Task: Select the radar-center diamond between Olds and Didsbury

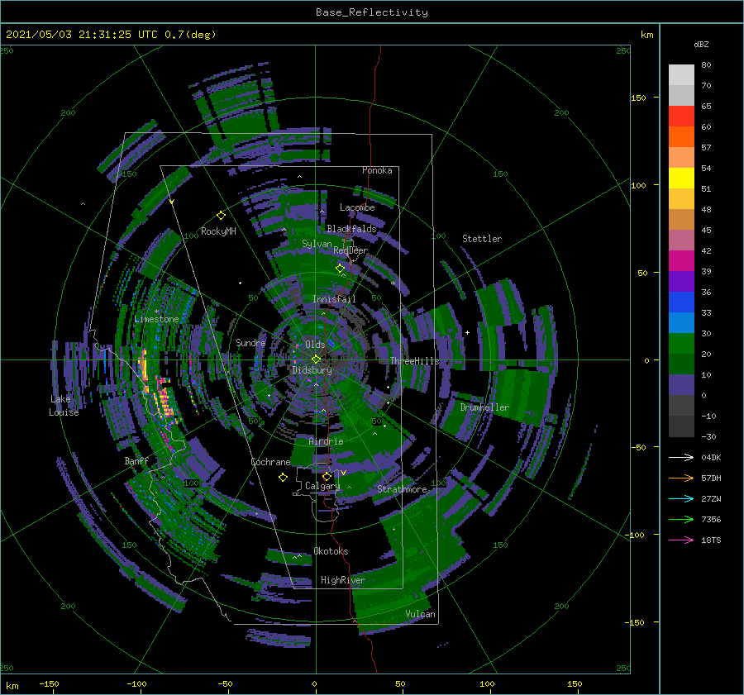Action: (316, 359)
